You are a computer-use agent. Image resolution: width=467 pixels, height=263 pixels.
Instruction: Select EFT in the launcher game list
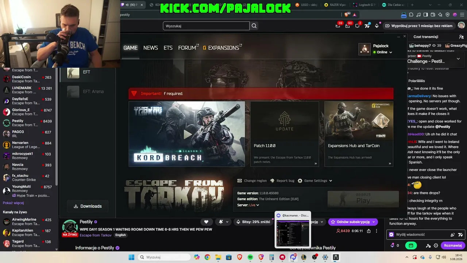(x=88, y=72)
